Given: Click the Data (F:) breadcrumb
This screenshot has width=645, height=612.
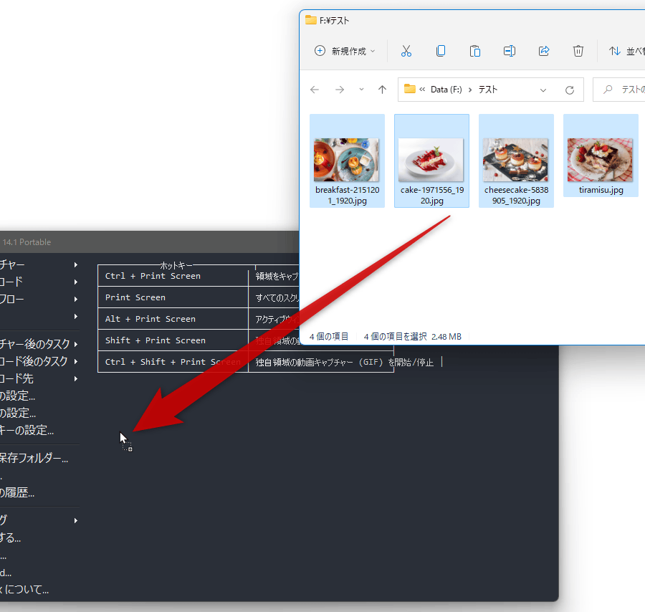Looking at the screenshot, I should click(446, 90).
